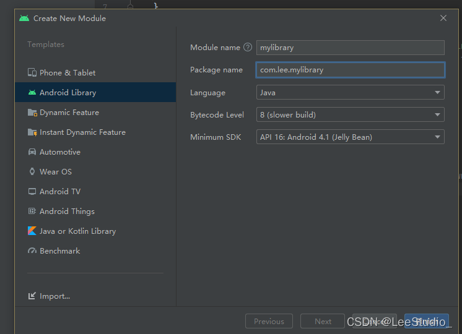
Task: Click the Previous button
Action: pyautogui.click(x=269, y=321)
